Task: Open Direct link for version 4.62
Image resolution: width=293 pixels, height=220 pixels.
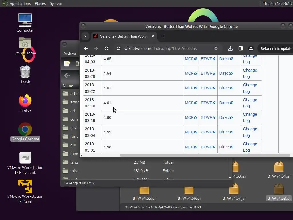Action: point(226,88)
